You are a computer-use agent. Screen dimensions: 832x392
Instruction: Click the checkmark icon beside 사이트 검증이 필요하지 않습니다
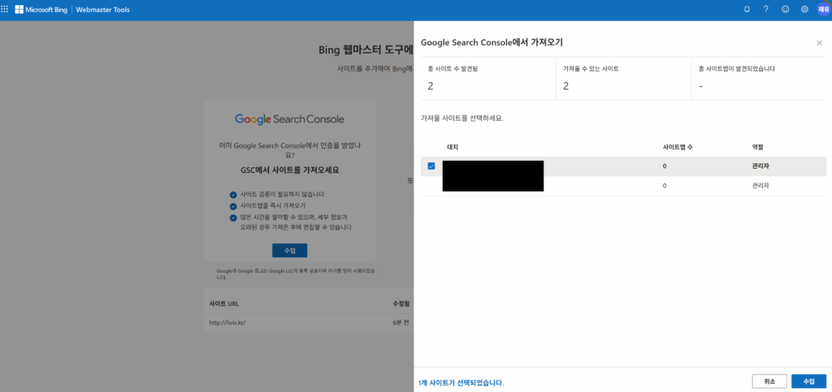[233, 195]
